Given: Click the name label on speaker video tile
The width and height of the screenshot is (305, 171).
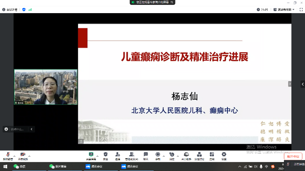Looking at the screenshot, I should (19, 103).
